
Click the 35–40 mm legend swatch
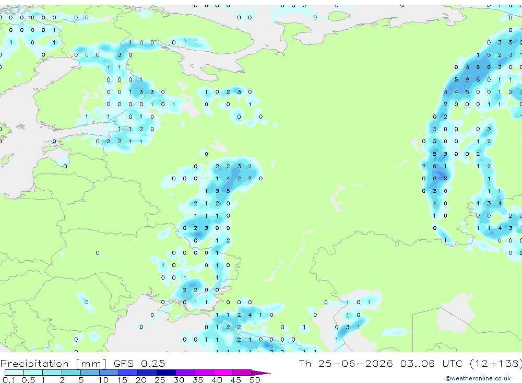tap(204, 373)
